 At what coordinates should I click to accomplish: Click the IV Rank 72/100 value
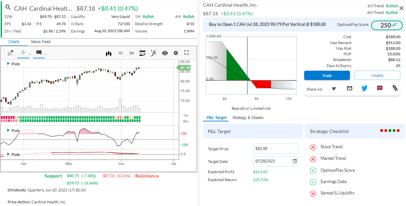pos(124,24)
